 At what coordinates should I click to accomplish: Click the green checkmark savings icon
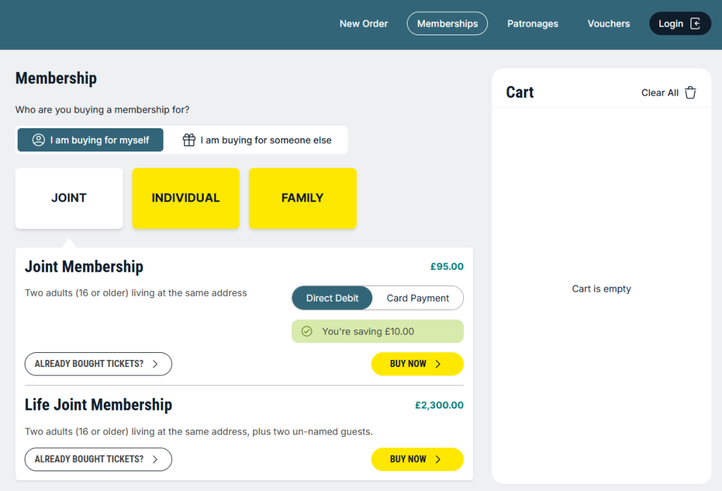pos(307,331)
